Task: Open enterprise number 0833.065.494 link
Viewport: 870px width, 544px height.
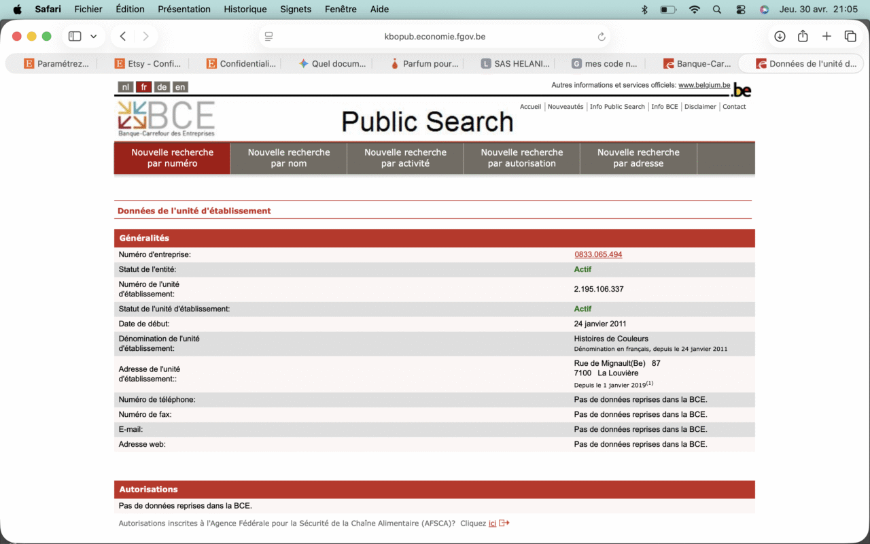Action: coord(598,254)
